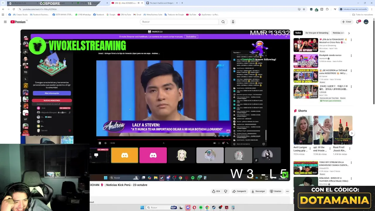
Task: Open Todos los marcadores folder
Action: click(x=363, y=15)
